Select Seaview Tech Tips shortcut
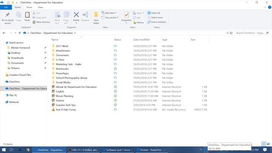This screenshot has width=272, height=153. click(x=65, y=105)
